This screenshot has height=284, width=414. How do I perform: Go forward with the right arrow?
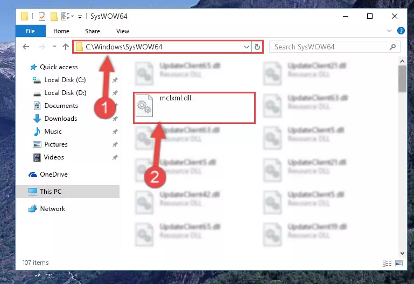pos(41,47)
